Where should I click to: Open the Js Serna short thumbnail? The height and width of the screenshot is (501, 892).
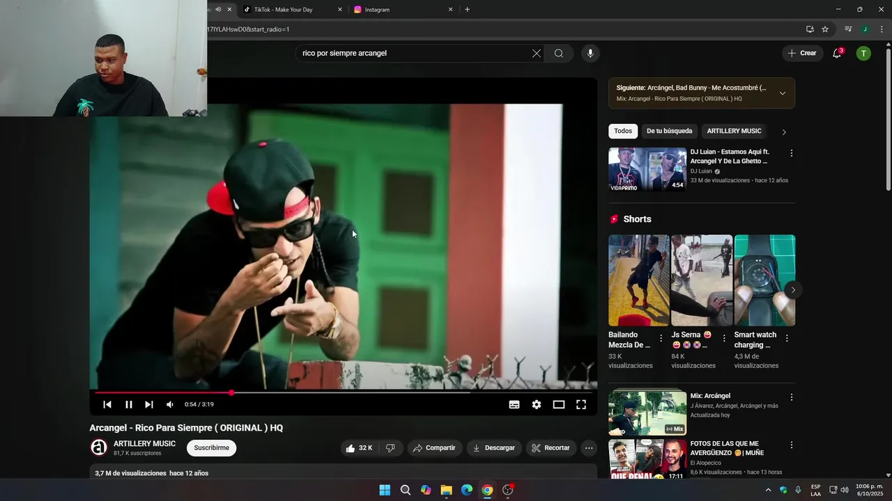(x=702, y=280)
